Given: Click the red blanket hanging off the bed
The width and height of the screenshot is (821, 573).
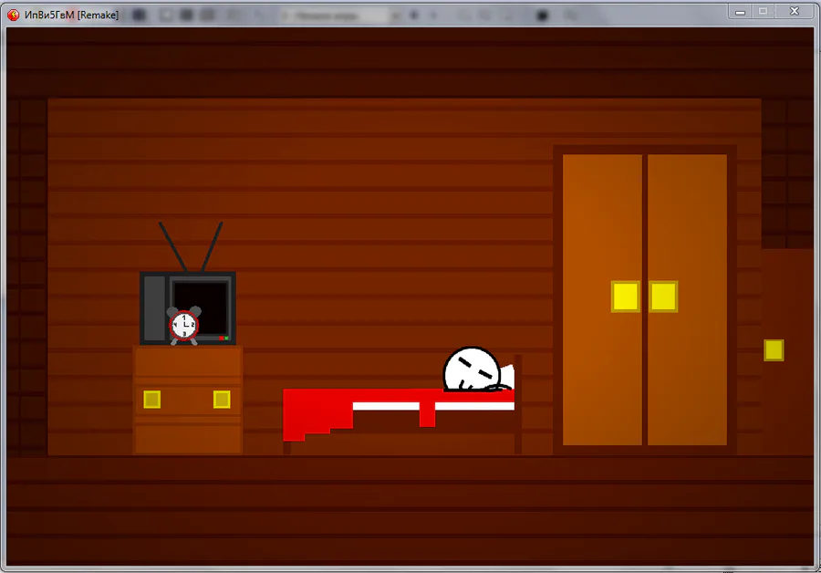Looking at the screenshot, I should pos(317,413).
